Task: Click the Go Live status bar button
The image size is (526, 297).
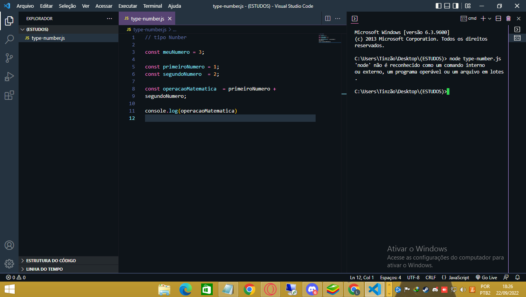Action: 486,277
